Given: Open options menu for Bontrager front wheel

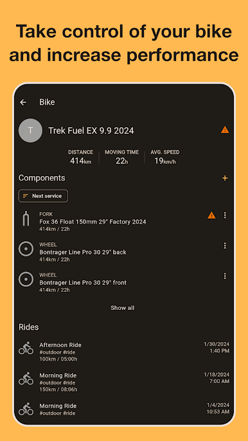Looking at the screenshot, I should 225,276.
